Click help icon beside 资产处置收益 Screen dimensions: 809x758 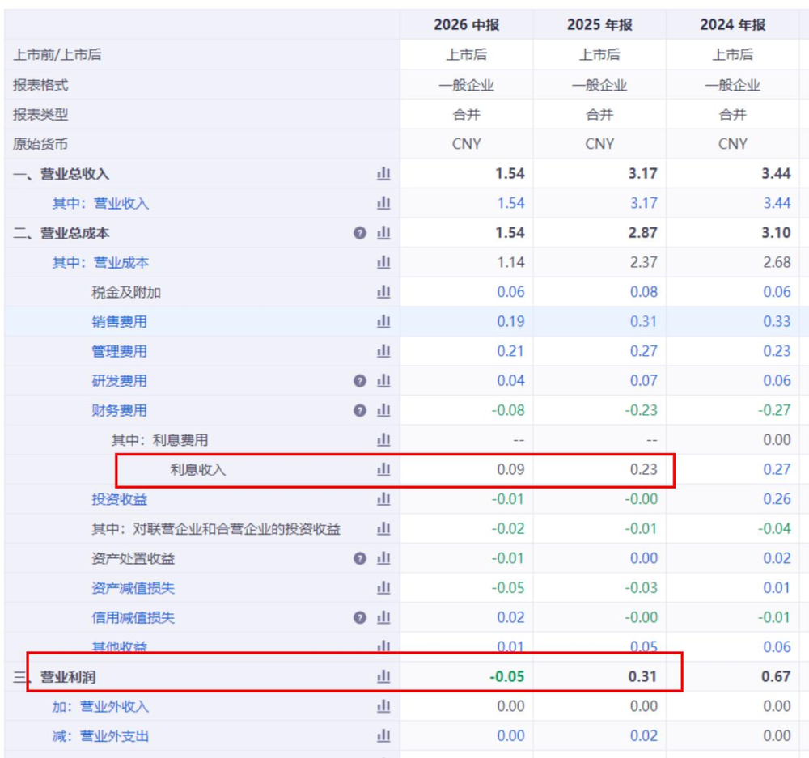tap(360, 558)
